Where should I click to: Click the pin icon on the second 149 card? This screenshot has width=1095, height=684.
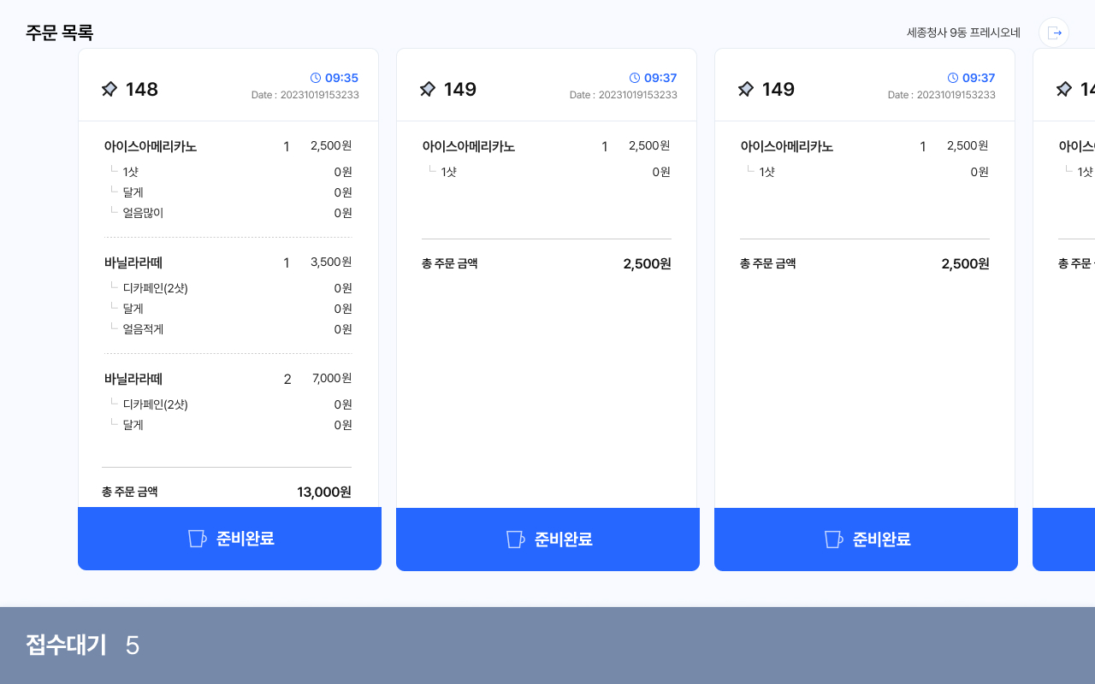746,89
